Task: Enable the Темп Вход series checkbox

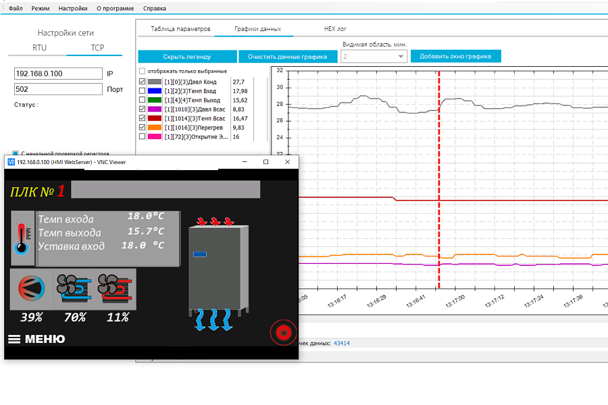Action: (143, 90)
